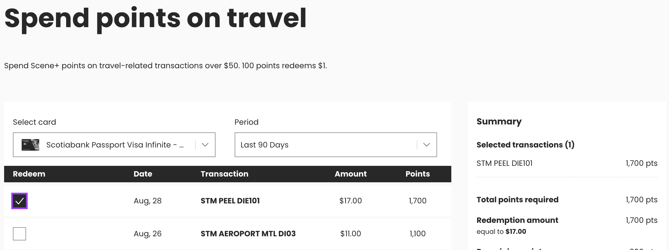Click the Scotiabank Passport Visa Infinite card name
This screenshot has height=250, width=669.
[115, 145]
